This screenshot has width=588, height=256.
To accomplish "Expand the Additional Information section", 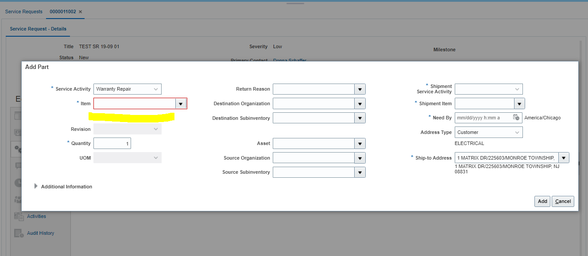I will point(36,186).
